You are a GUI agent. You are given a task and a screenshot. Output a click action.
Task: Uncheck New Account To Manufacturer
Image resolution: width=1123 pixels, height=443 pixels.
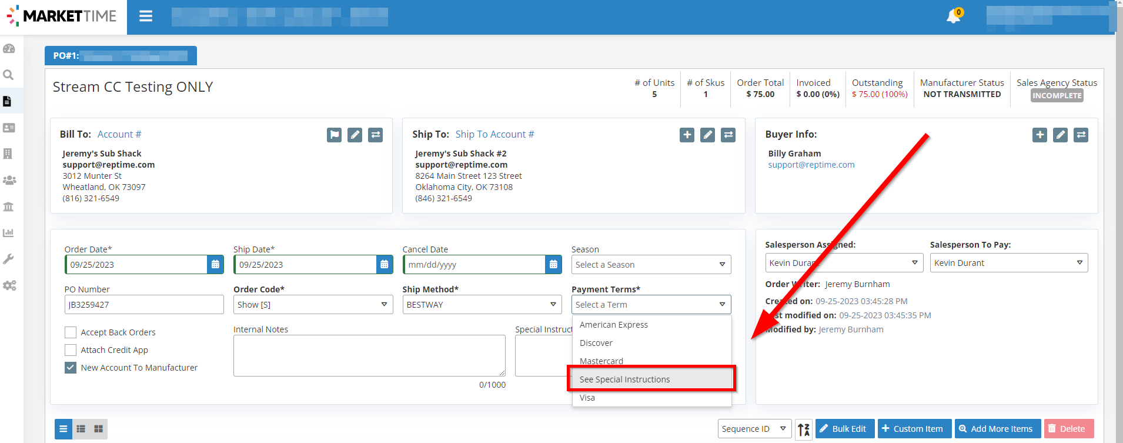tap(71, 368)
